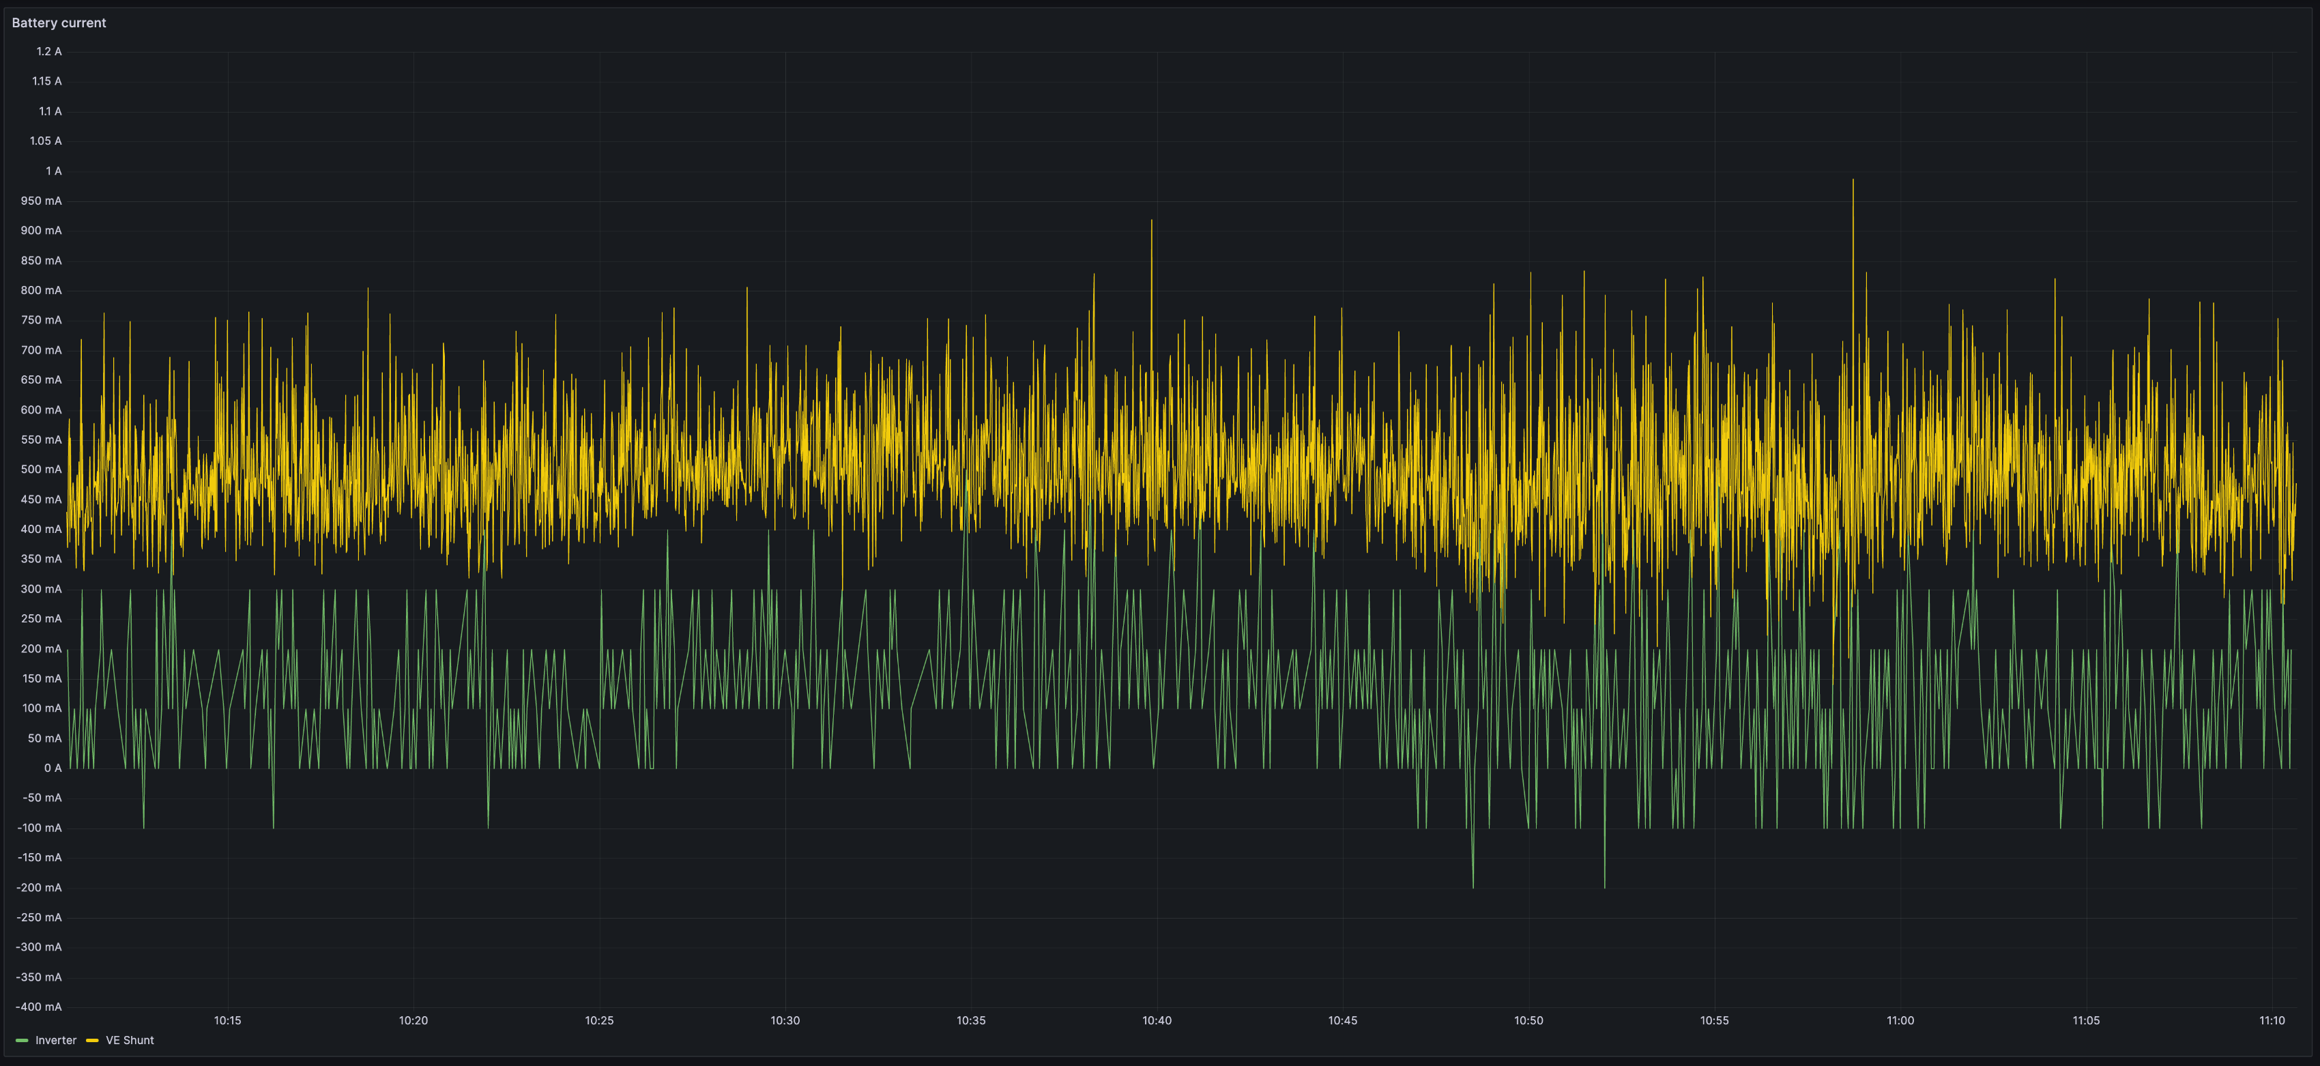
Task: Open the Battery current panel title menu
Action: coord(59,23)
